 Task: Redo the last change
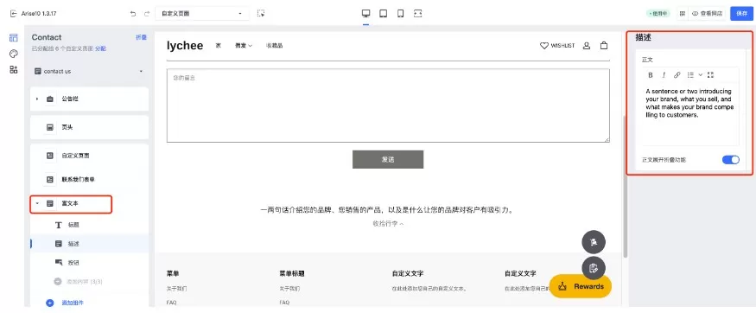coord(147,14)
